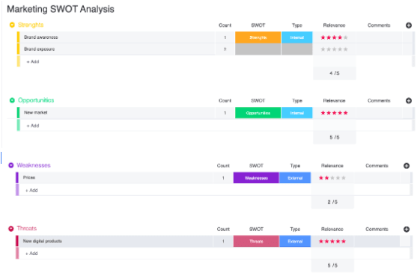Click the 4 /5 relevance summary in Strenghts
This screenshot has height=276, width=420.
click(x=335, y=73)
